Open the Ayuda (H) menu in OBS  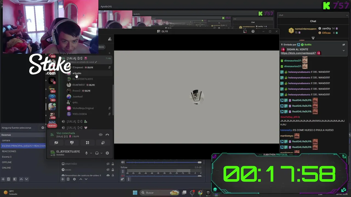coord(106,7)
